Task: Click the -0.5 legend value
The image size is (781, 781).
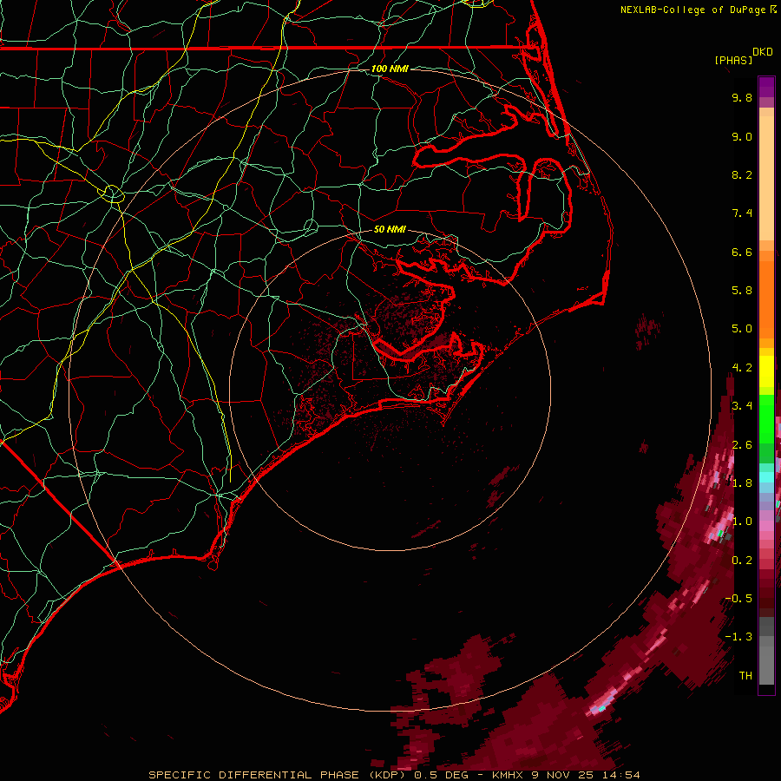Action: [738, 599]
